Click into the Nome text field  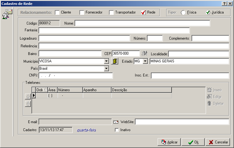pyautogui.click(x=142, y=23)
